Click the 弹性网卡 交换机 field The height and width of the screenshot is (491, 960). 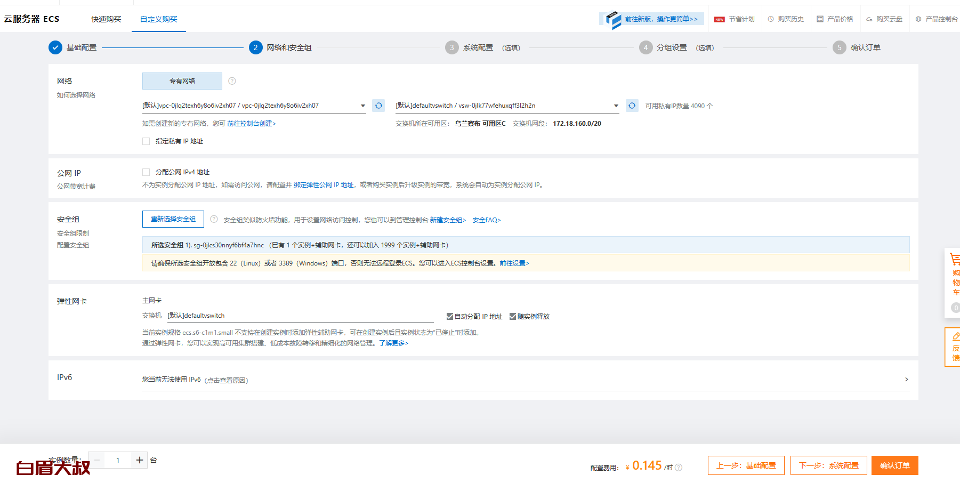(x=301, y=316)
